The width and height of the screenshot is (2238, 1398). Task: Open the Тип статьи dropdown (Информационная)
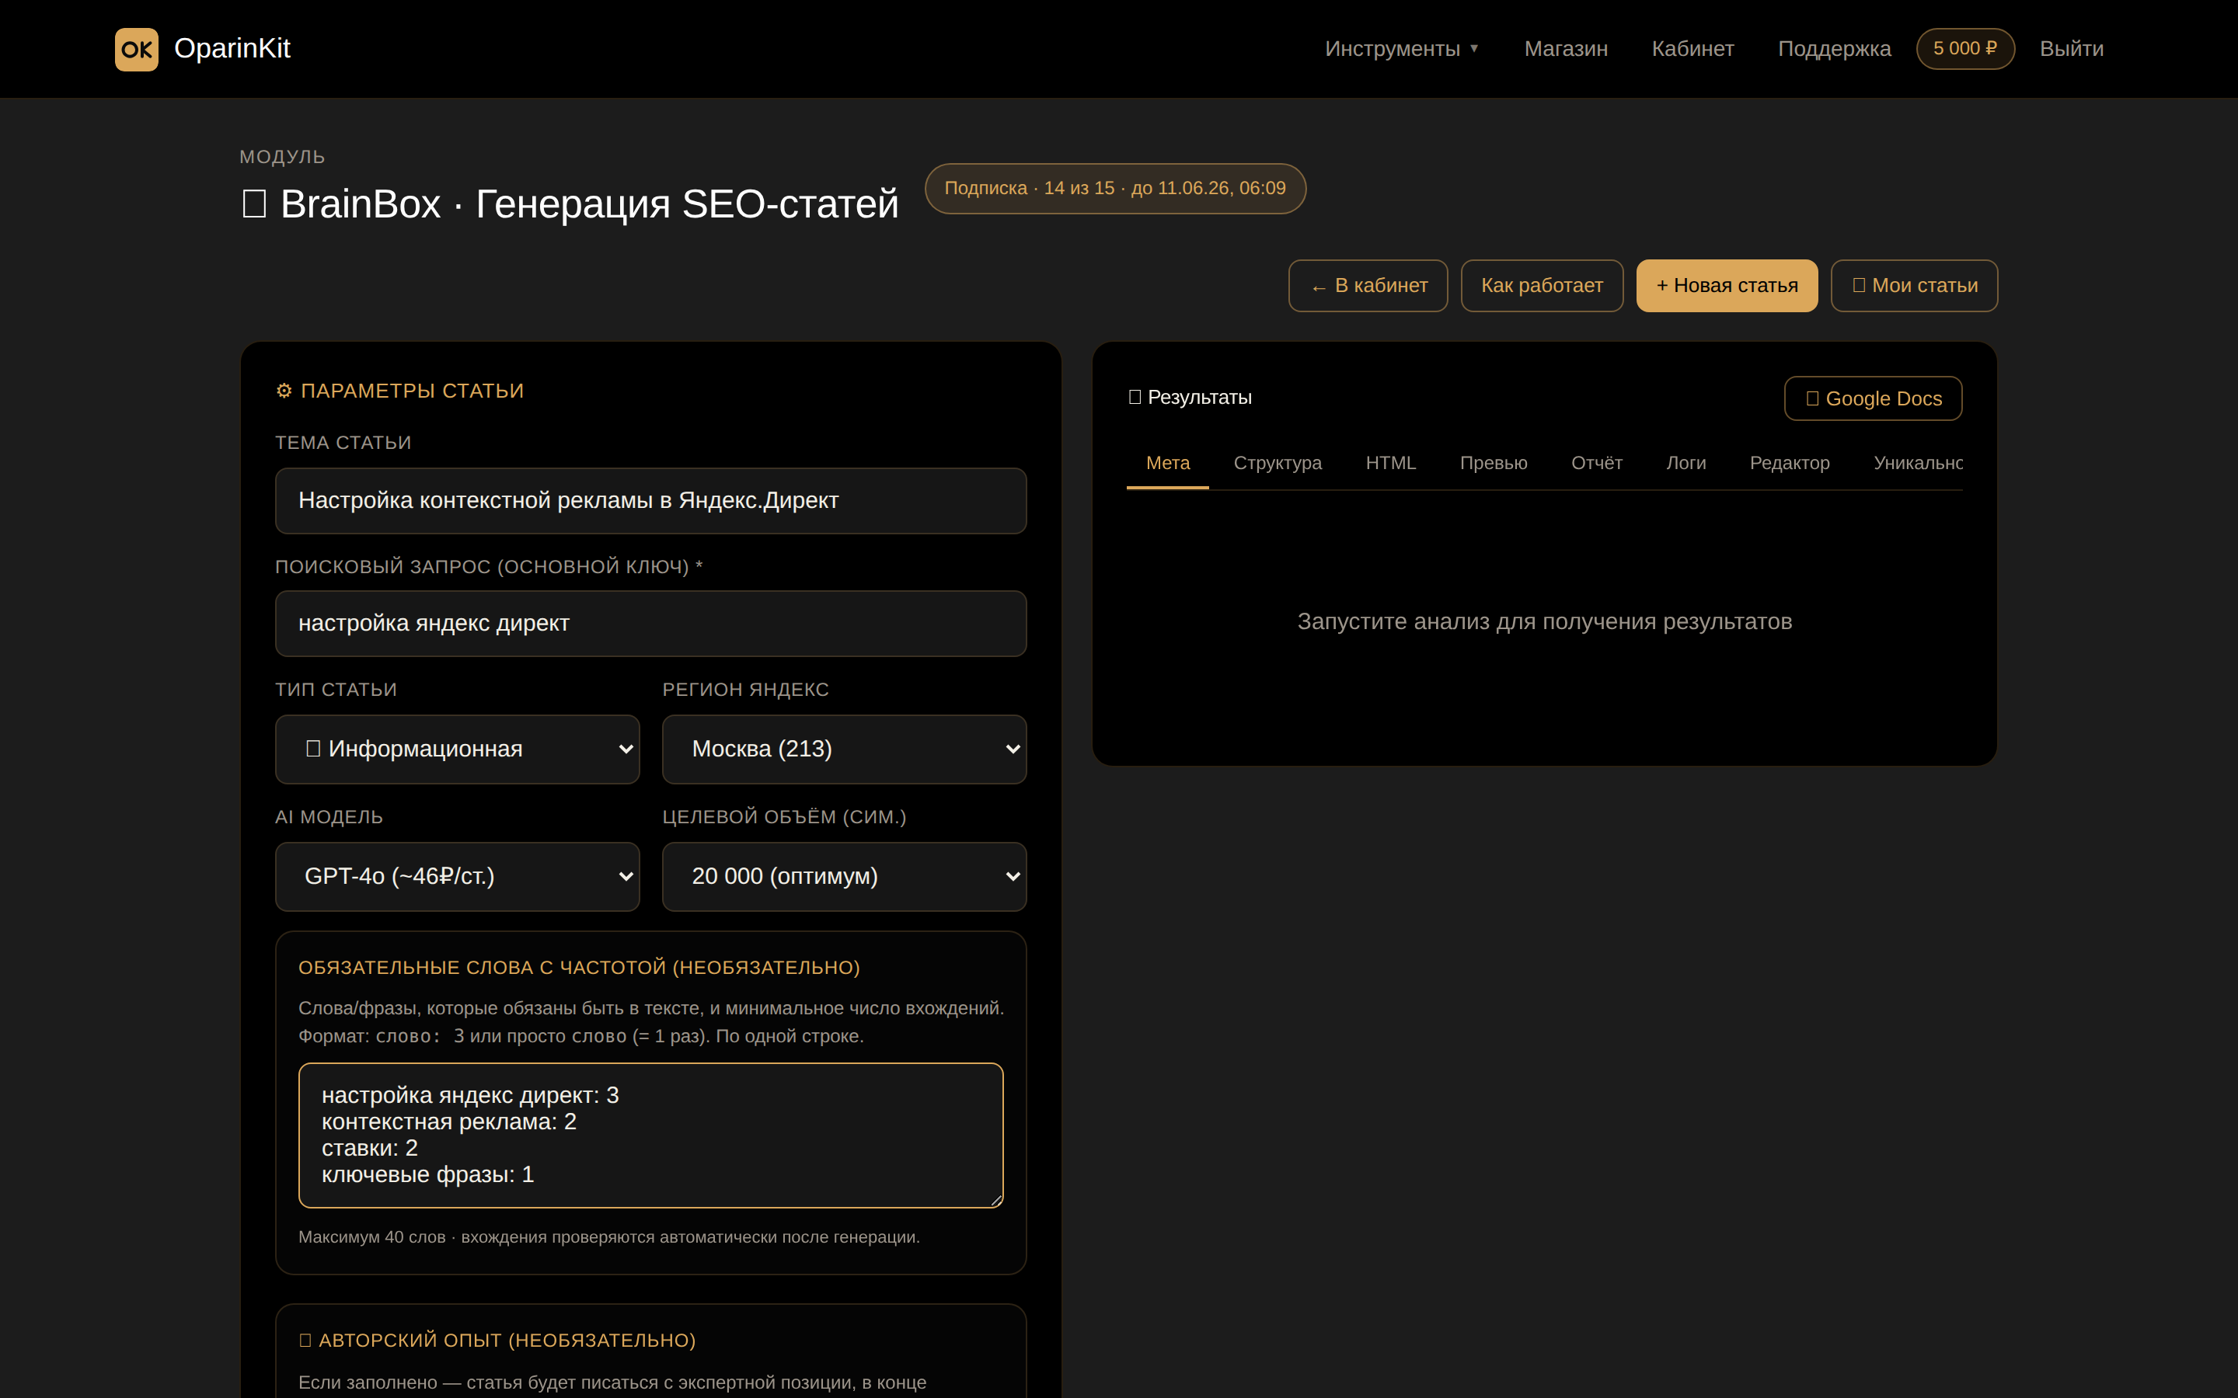click(x=458, y=749)
